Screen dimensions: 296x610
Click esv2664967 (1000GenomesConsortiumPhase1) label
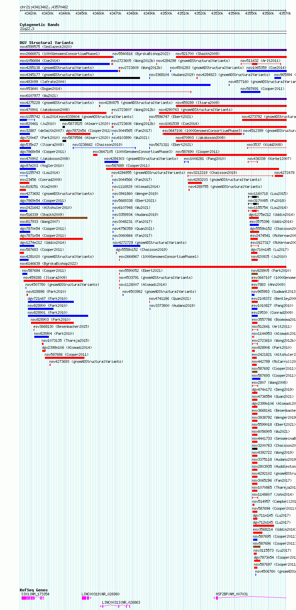159,257
